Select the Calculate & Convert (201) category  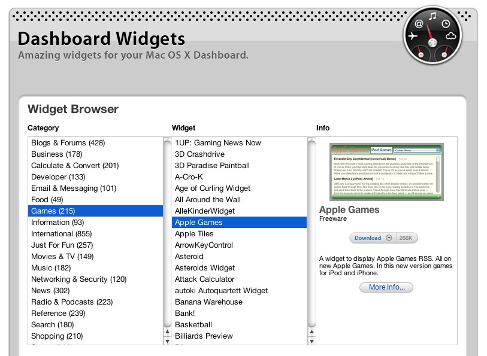[95, 166]
